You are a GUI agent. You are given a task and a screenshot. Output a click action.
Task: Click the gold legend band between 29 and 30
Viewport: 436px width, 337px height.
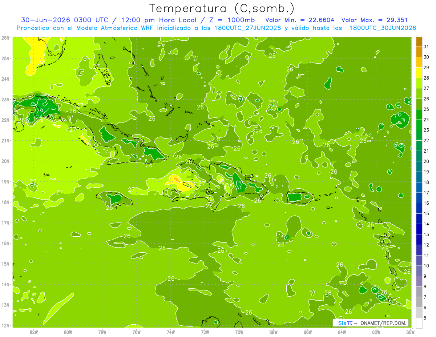pyautogui.click(x=419, y=62)
